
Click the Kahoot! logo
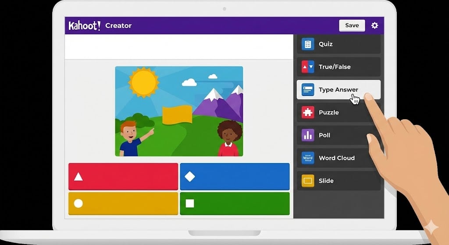[85, 25]
